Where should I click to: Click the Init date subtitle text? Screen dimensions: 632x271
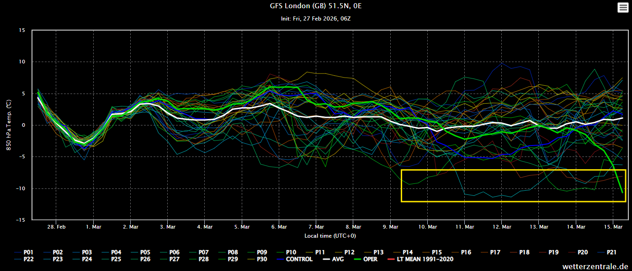316,19
